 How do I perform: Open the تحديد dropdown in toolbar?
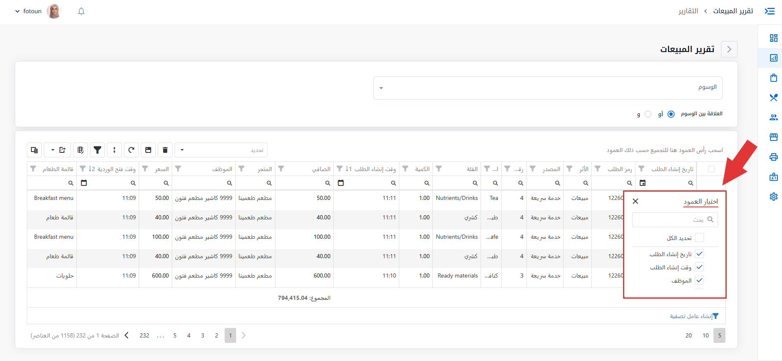click(221, 150)
